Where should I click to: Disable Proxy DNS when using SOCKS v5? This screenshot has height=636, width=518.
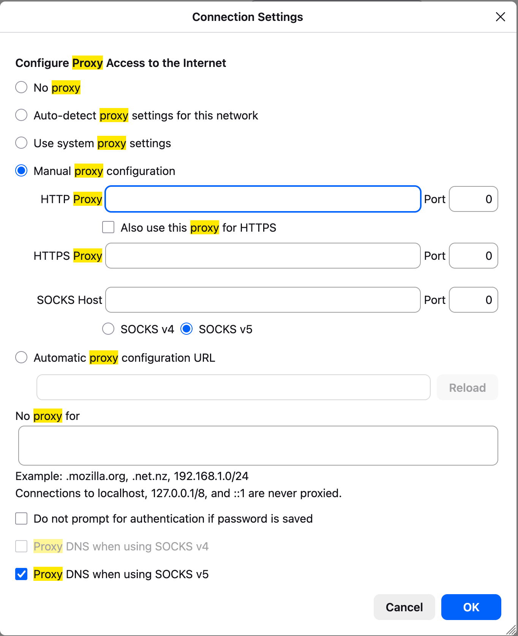coord(21,574)
